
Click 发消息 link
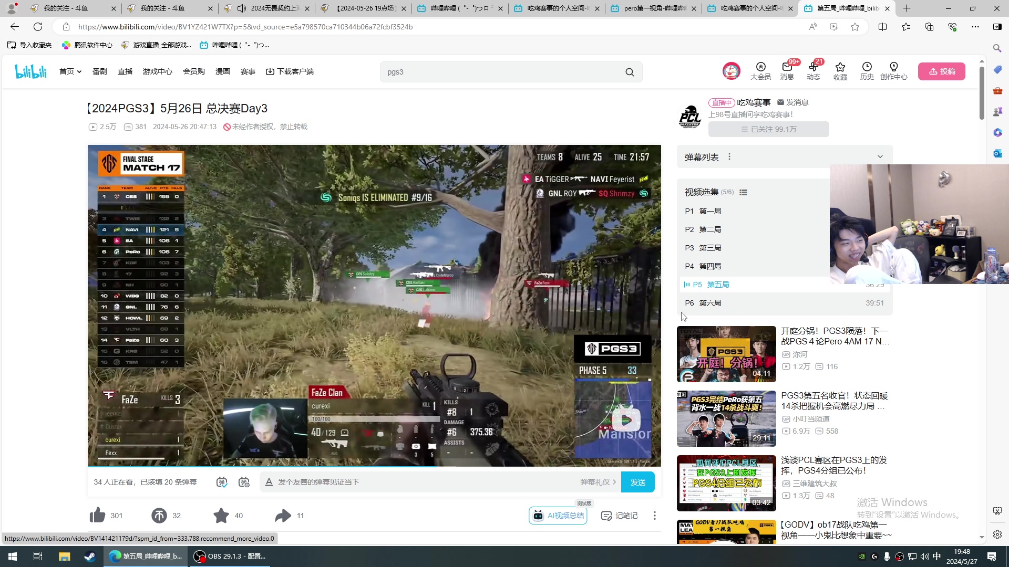792,102
